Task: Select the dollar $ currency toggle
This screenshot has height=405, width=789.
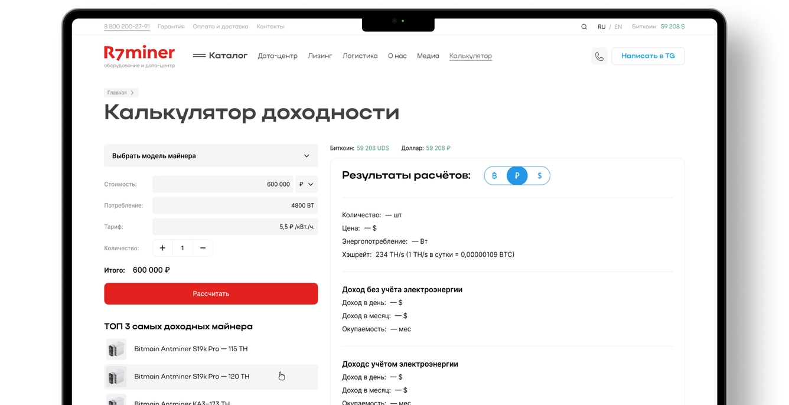Action: point(539,175)
